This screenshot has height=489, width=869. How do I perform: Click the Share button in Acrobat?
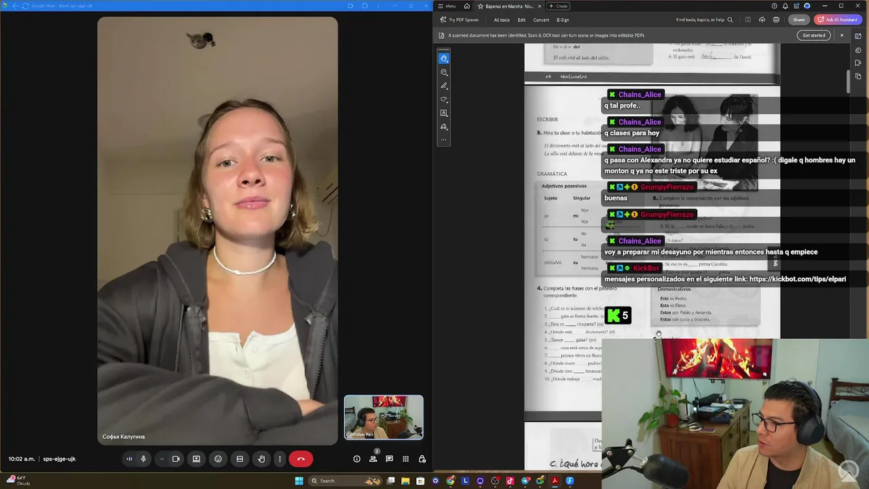[799, 20]
